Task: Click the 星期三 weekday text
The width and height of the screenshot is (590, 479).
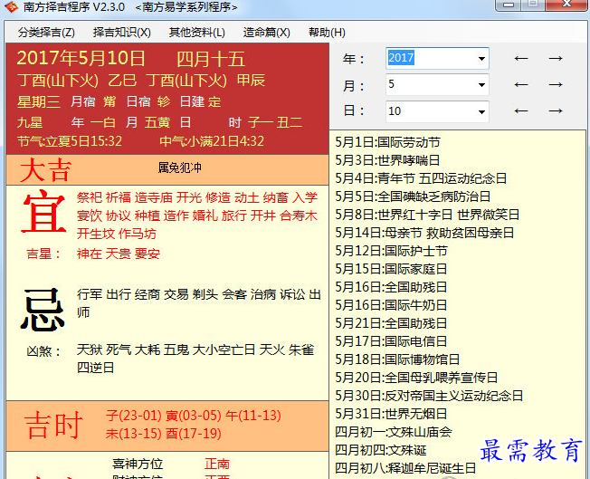Action: pyautogui.click(x=39, y=101)
